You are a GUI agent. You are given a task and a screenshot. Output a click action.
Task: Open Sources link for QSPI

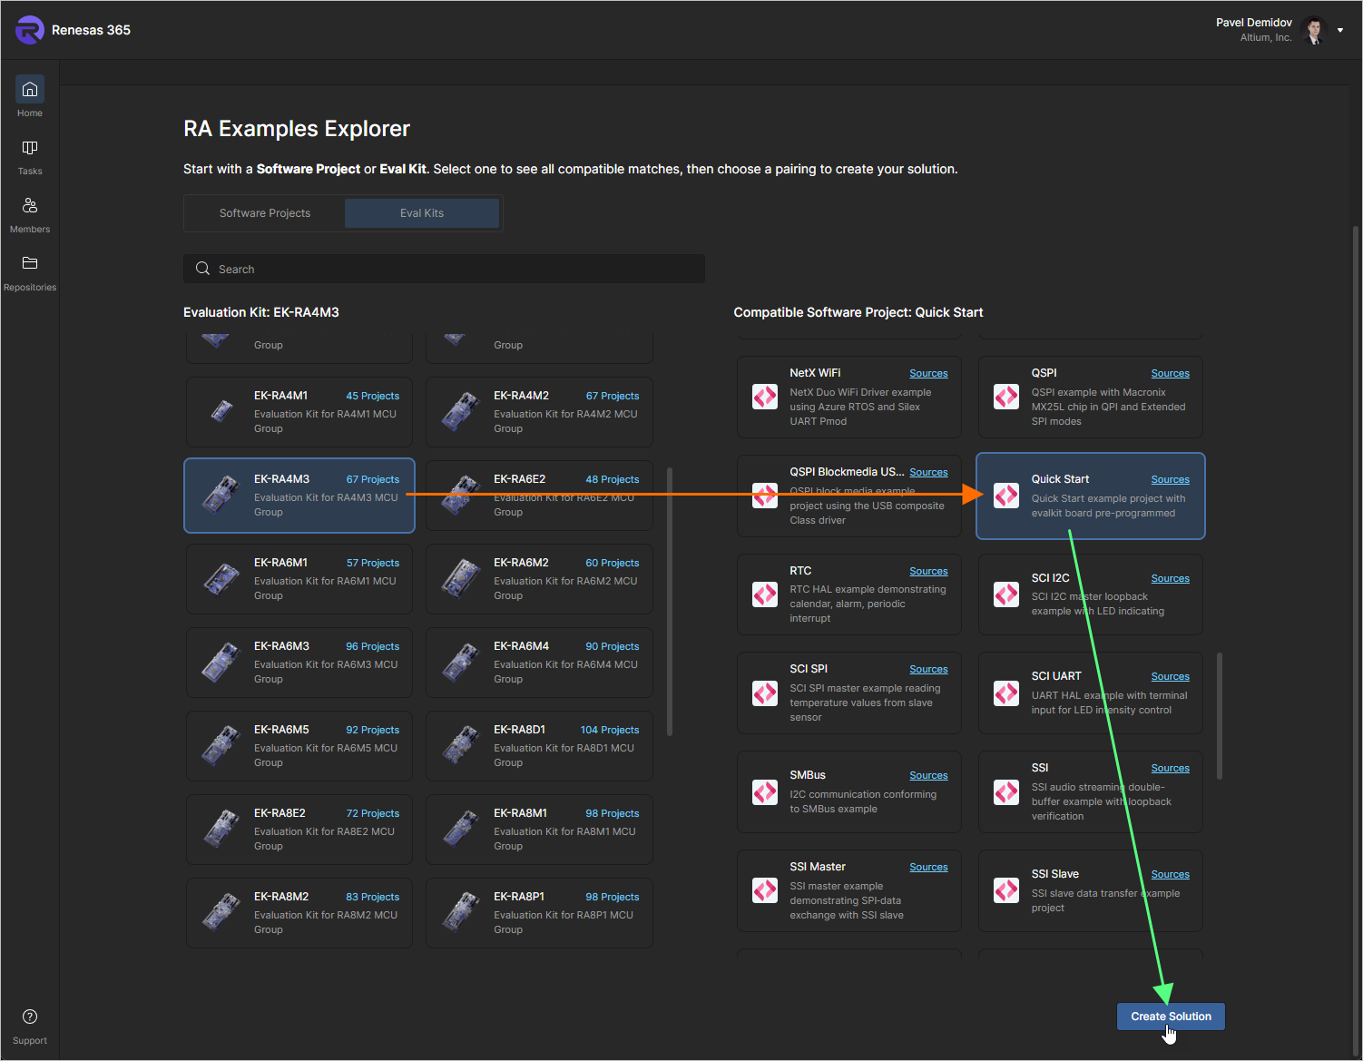(x=1170, y=373)
